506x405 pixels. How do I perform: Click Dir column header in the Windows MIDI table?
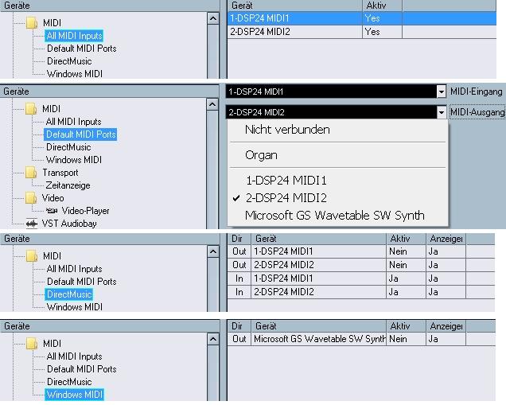click(x=239, y=326)
